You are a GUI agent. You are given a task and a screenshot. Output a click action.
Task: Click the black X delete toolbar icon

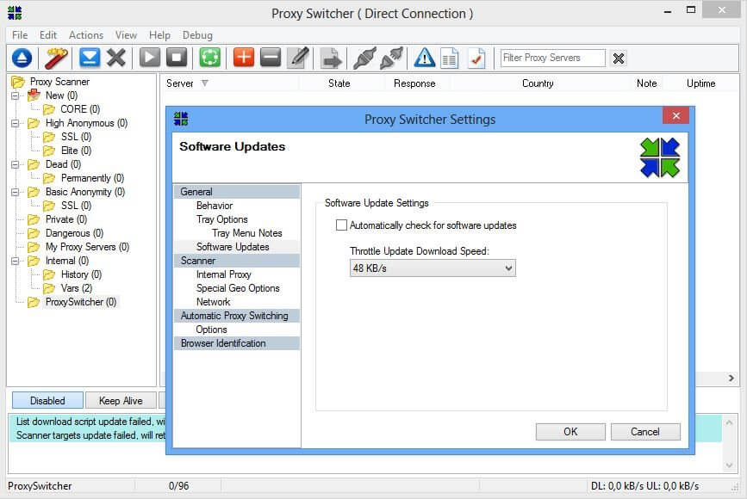click(116, 58)
